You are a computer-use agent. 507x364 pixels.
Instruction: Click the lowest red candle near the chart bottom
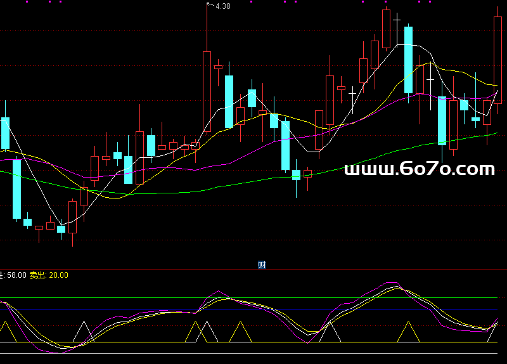72,218
